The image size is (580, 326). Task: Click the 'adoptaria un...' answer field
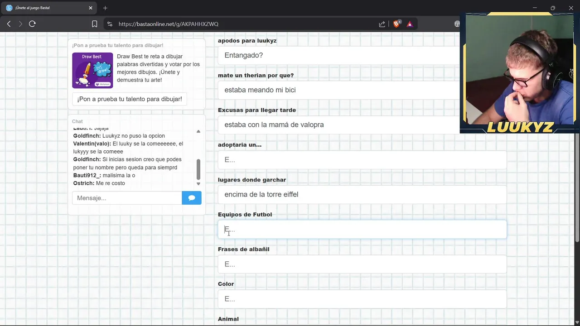[362, 160]
